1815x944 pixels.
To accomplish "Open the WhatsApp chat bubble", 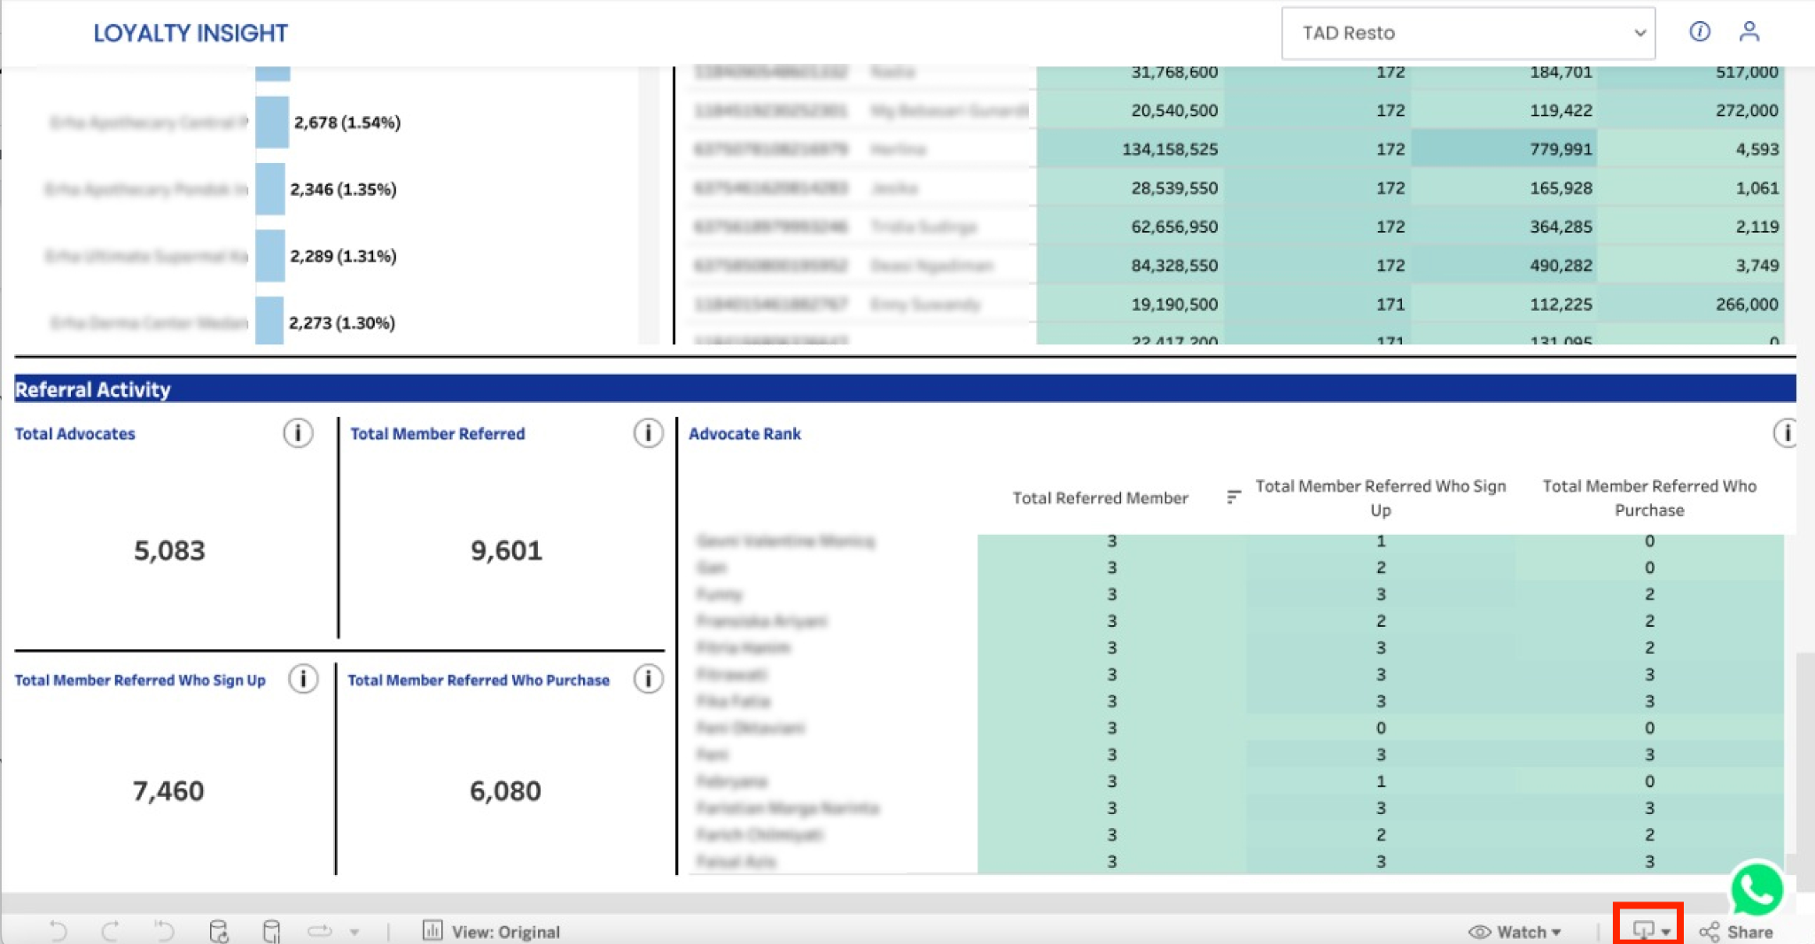I will coord(1757,889).
